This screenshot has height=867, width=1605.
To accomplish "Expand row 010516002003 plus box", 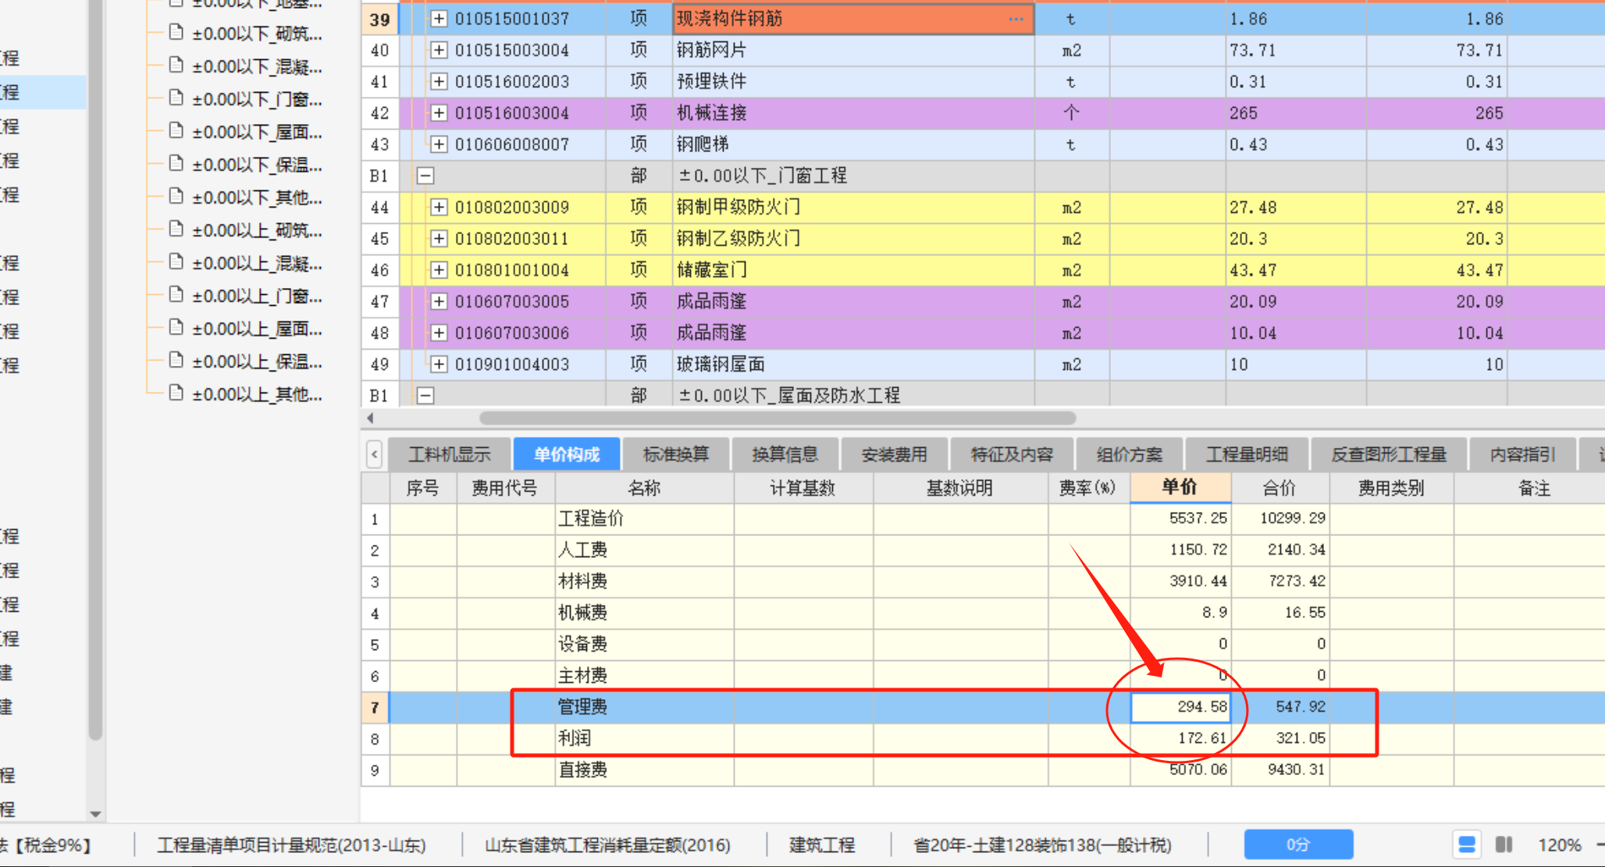I will point(439,81).
